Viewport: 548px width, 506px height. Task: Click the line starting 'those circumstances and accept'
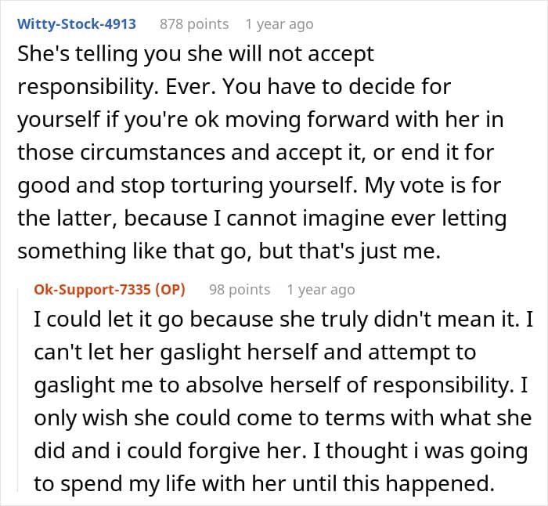tap(255, 153)
